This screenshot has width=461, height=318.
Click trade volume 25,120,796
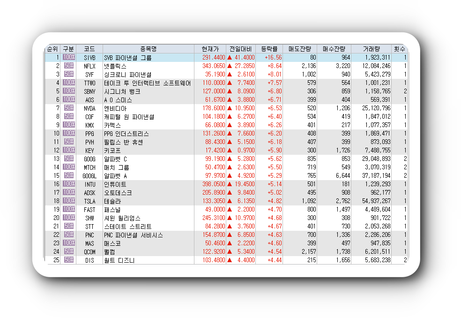click(376, 108)
